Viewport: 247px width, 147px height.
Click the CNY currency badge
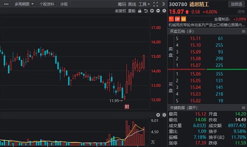[x=177, y=19]
